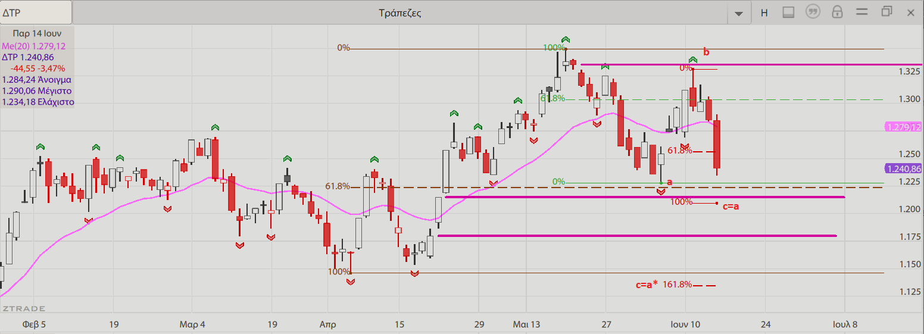This screenshot has width=924, height=334.
Task: Open the quote comments bubble icon
Action: [813, 12]
